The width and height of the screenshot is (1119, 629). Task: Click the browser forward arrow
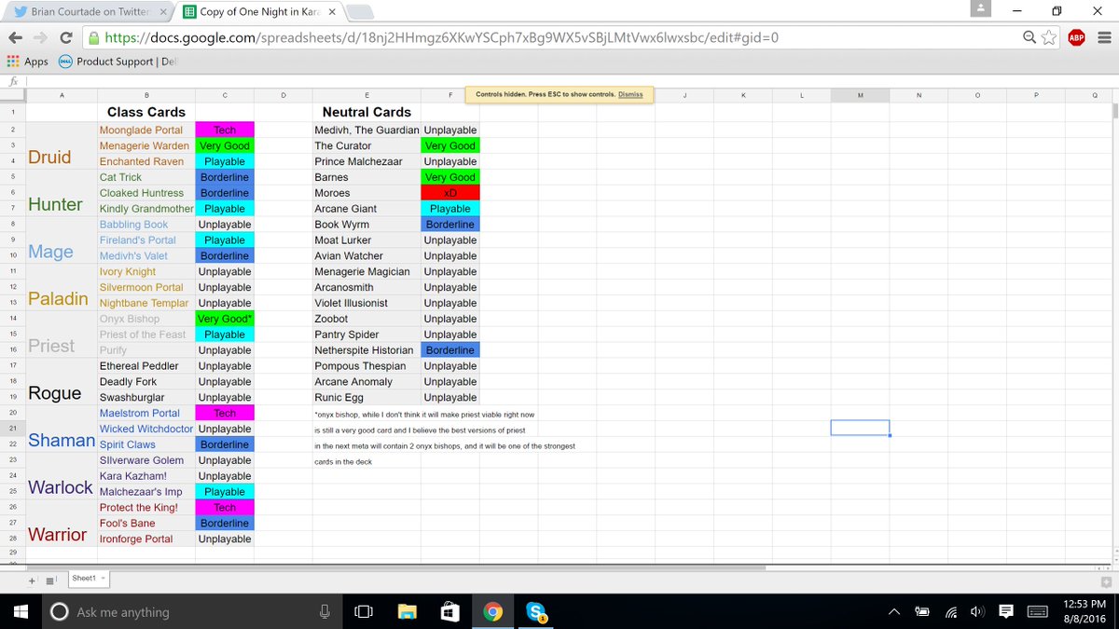[x=40, y=38]
